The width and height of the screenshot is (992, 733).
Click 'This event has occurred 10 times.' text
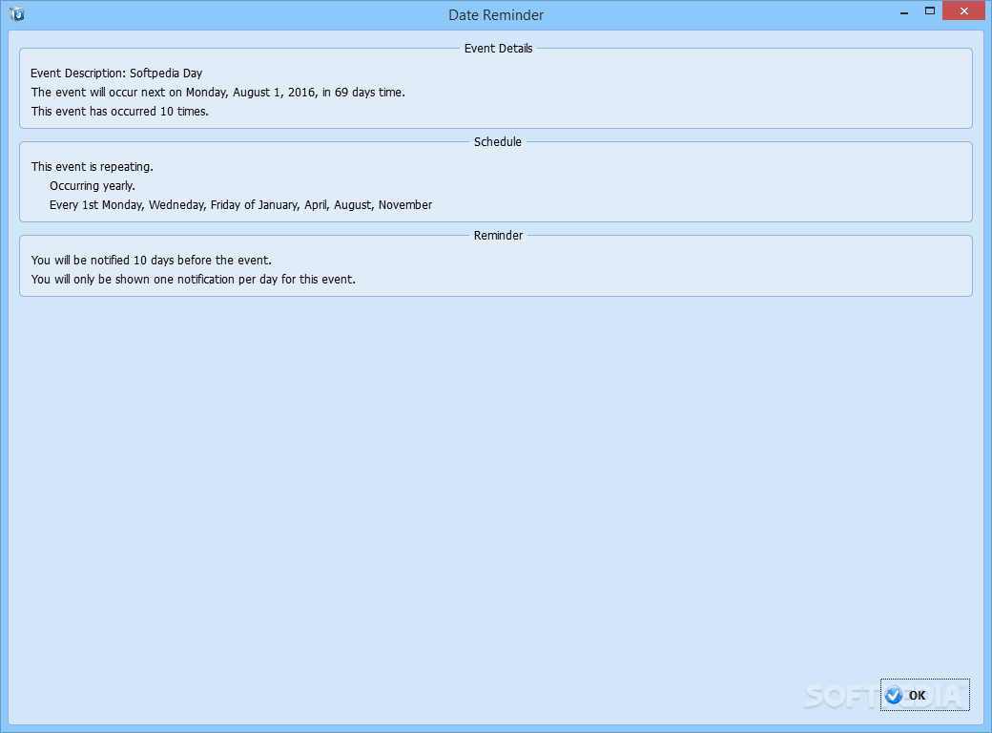(119, 112)
